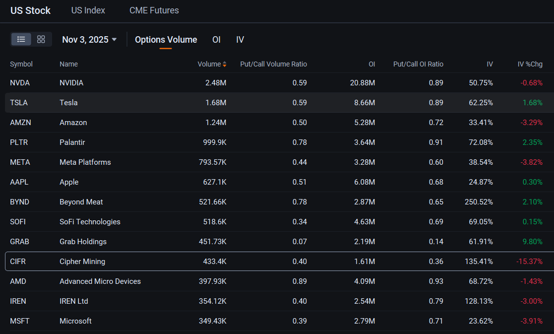Viewport: 554px width, 334px height.
Task: Select the IV tab
Action: [x=240, y=40]
